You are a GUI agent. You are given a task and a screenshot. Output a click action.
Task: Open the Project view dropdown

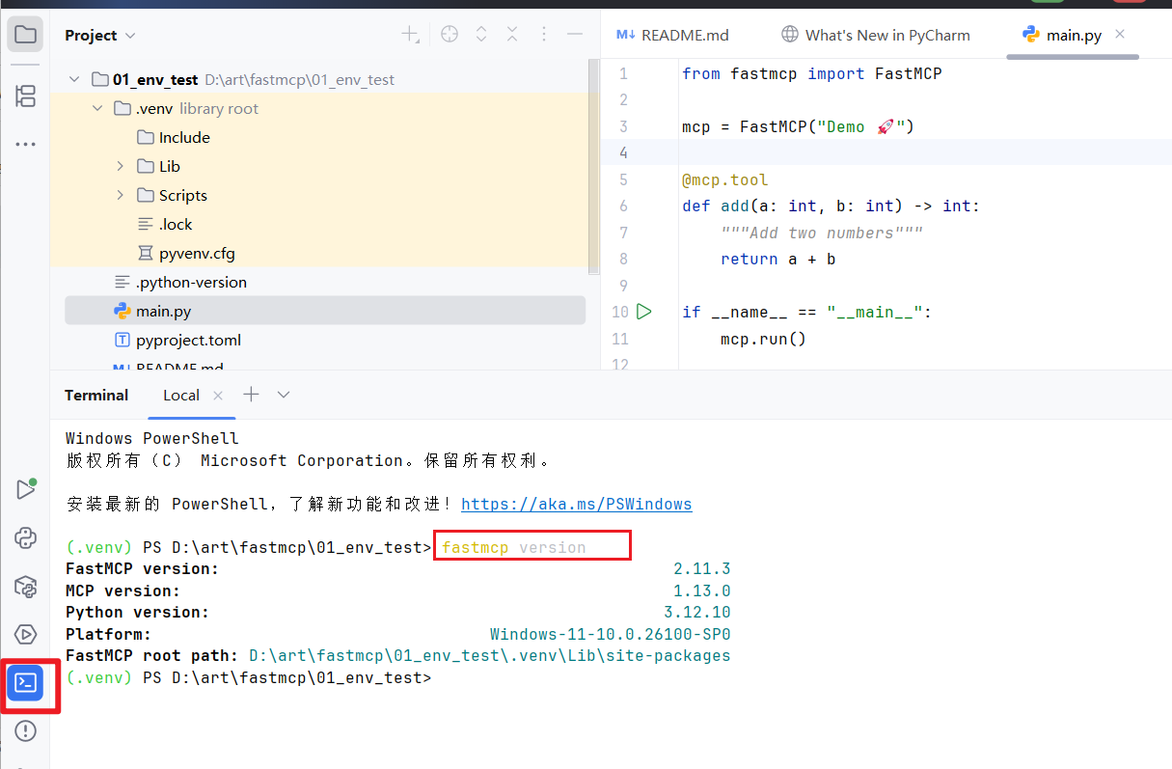click(x=100, y=36)
